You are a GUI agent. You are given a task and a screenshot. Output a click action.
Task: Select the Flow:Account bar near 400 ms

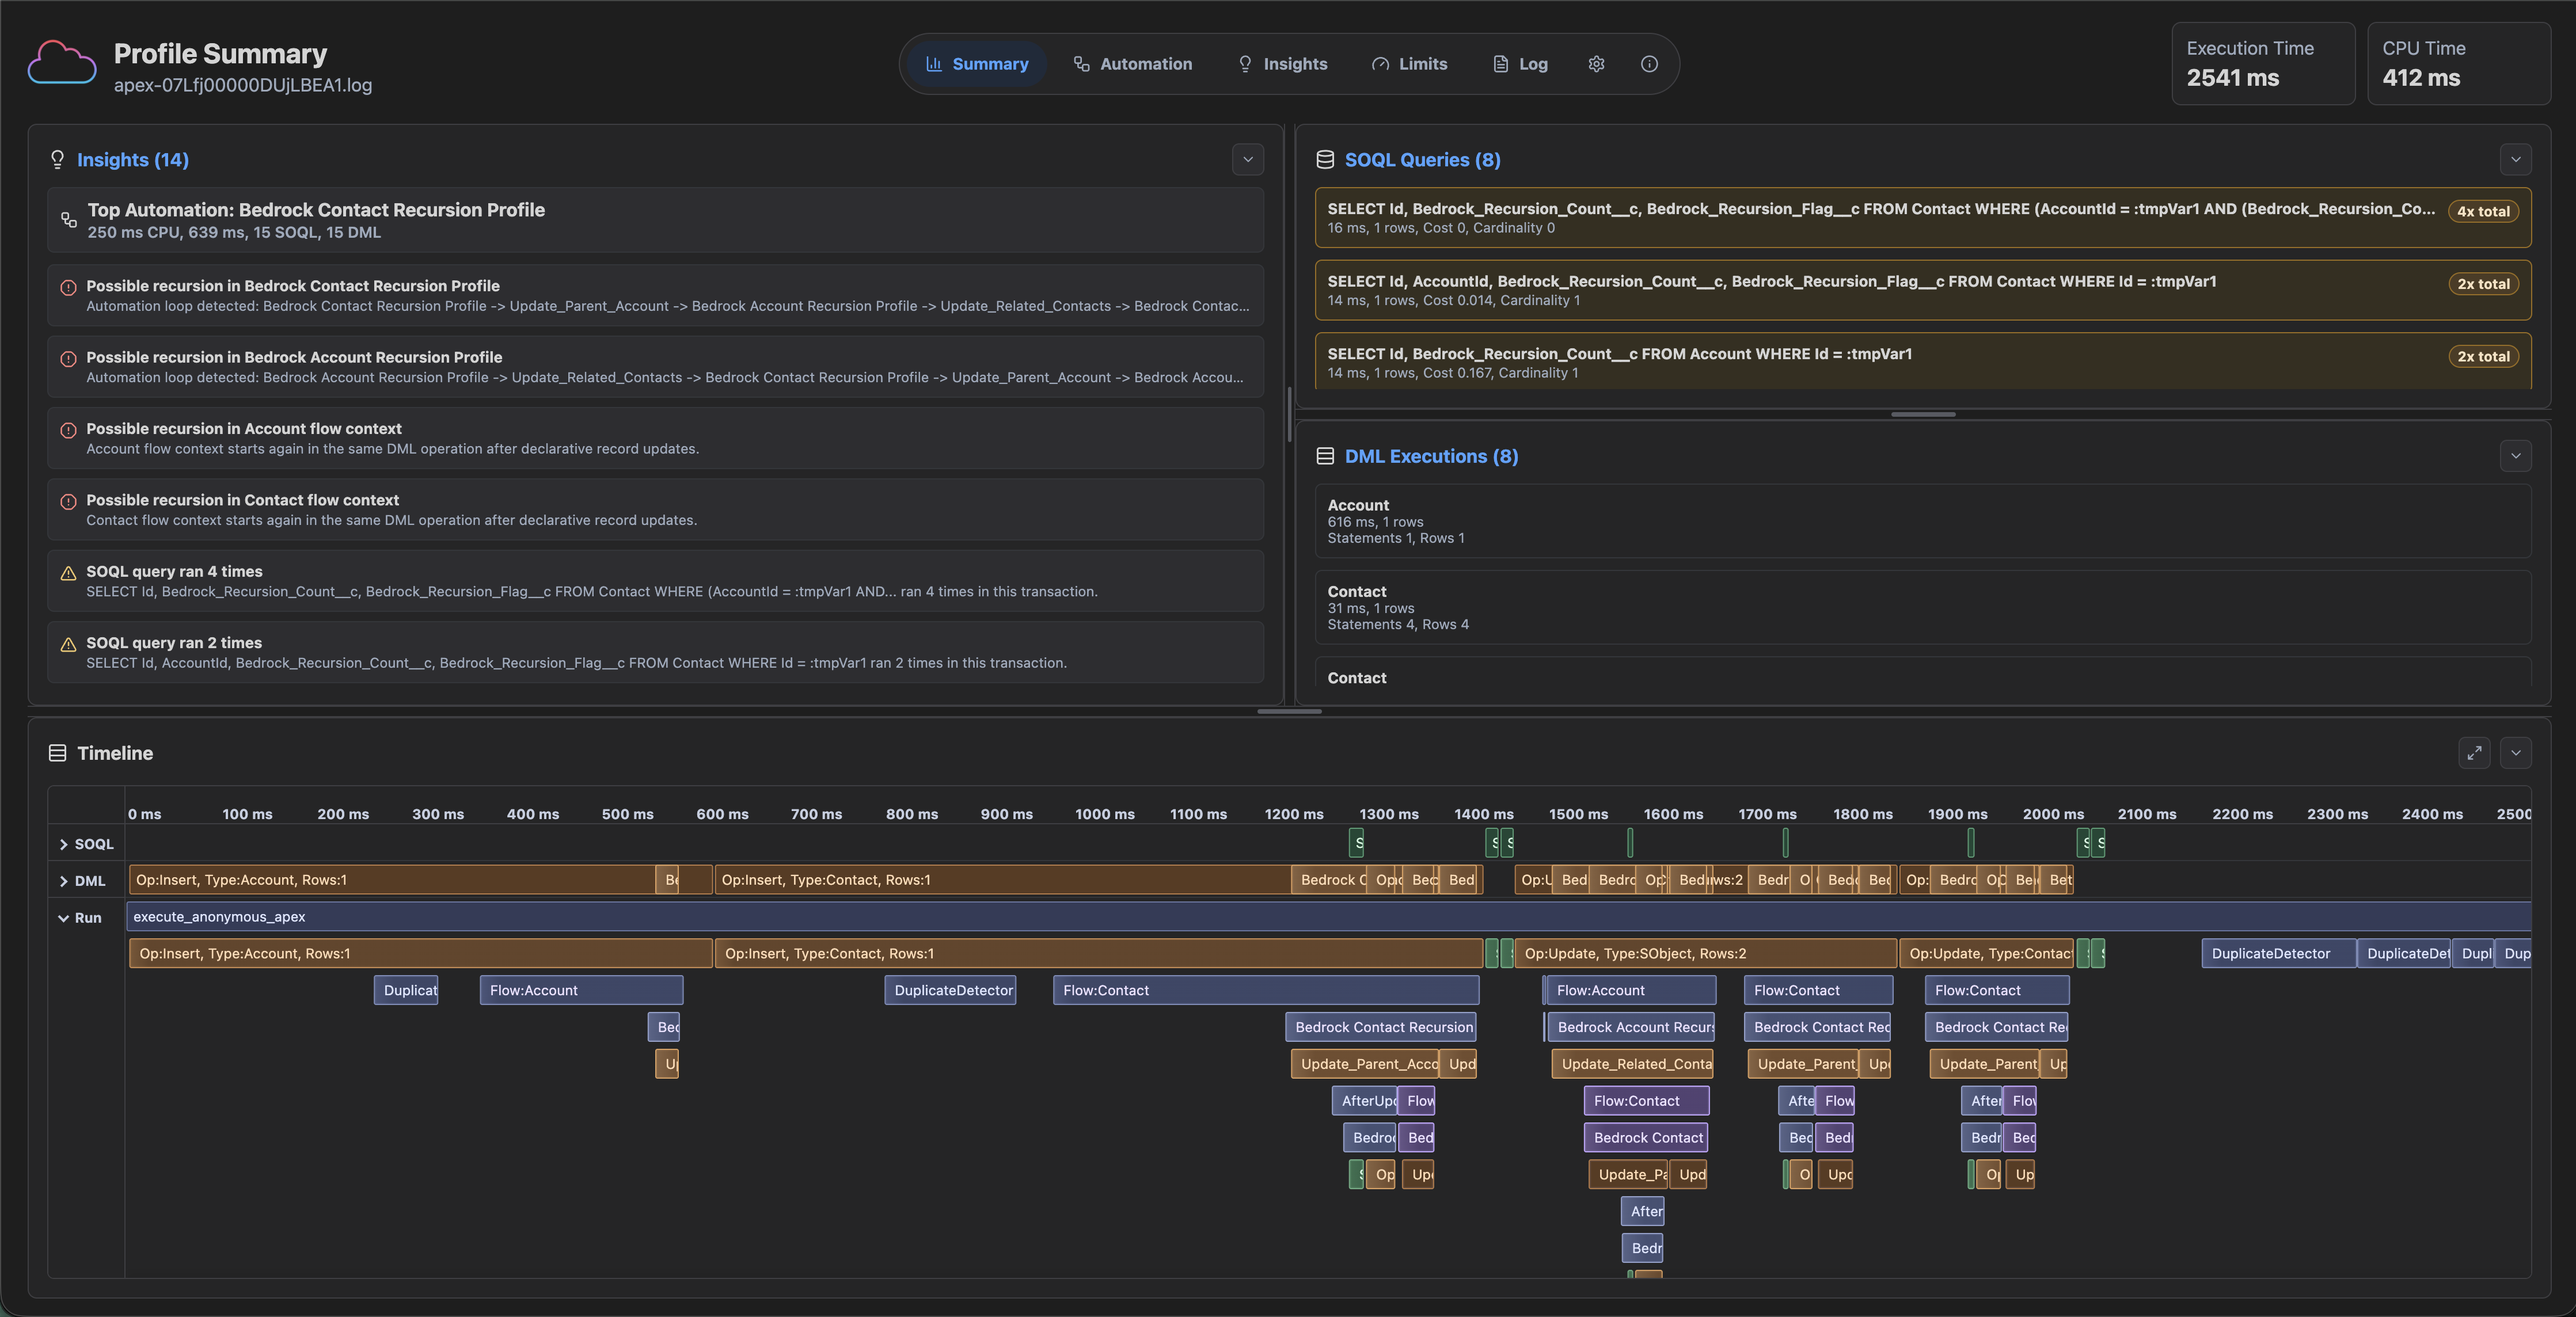(581, 990)
